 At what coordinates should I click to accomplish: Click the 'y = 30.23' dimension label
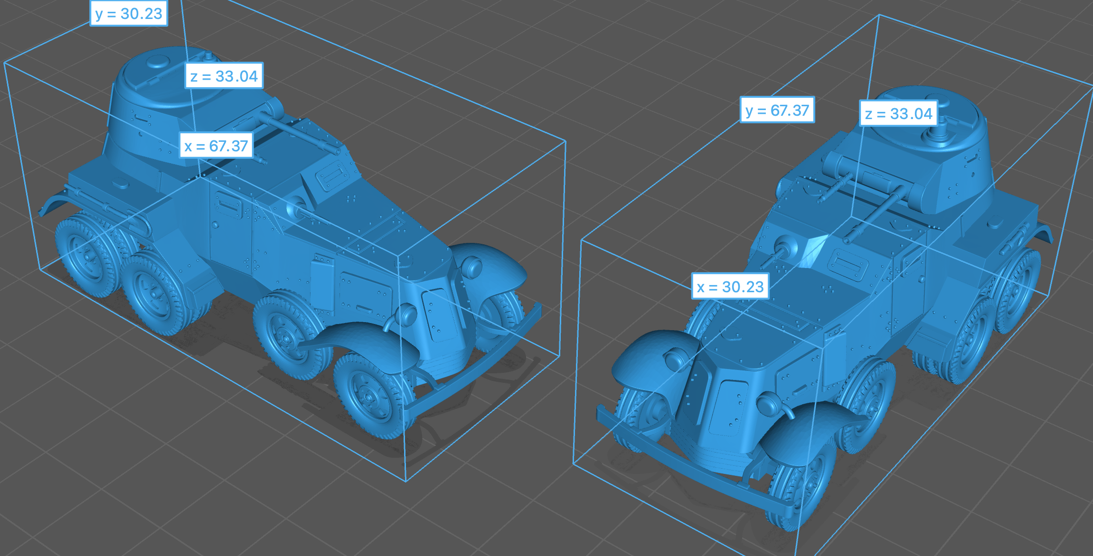coord(129,14)
